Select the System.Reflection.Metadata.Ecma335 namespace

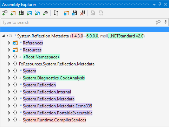coord(57,106)
